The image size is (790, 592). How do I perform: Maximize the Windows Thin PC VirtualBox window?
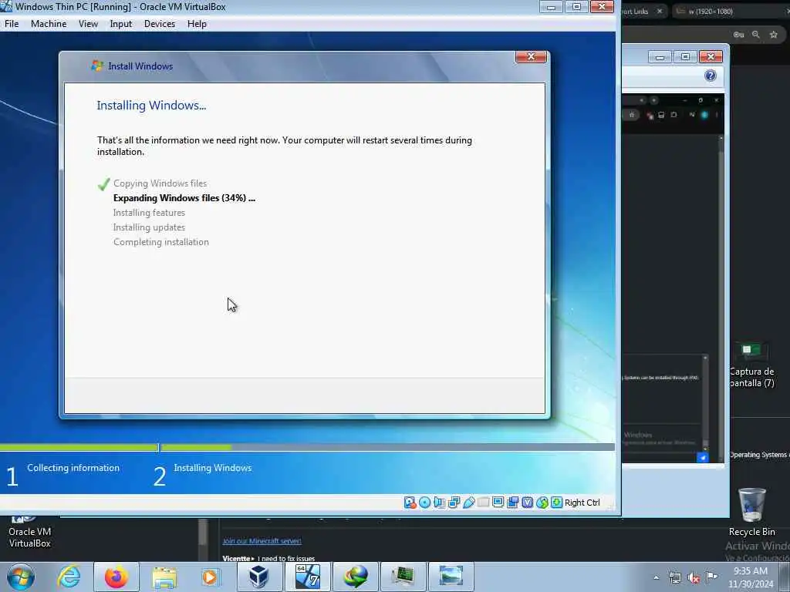click(576, 6)
